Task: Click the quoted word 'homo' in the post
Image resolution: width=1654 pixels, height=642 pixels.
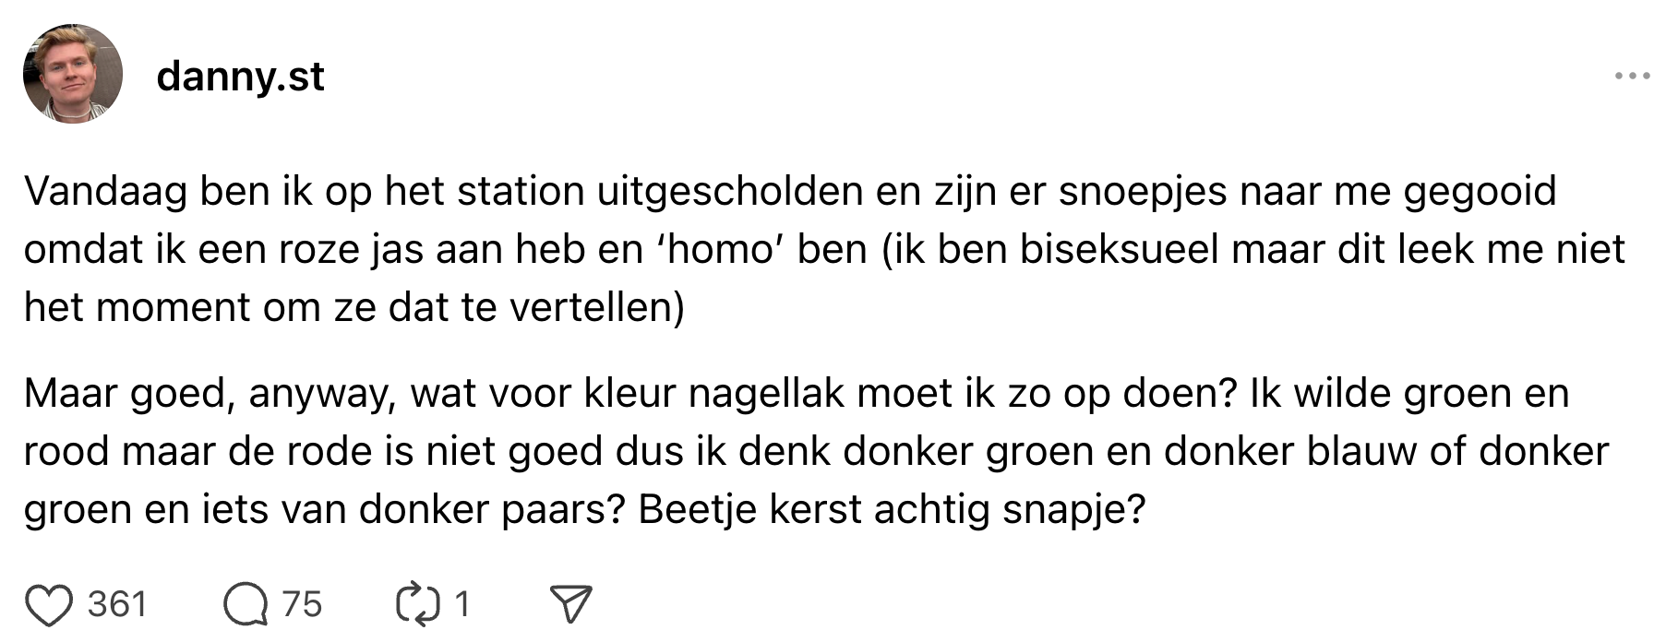Action: (x=720, y=249)
